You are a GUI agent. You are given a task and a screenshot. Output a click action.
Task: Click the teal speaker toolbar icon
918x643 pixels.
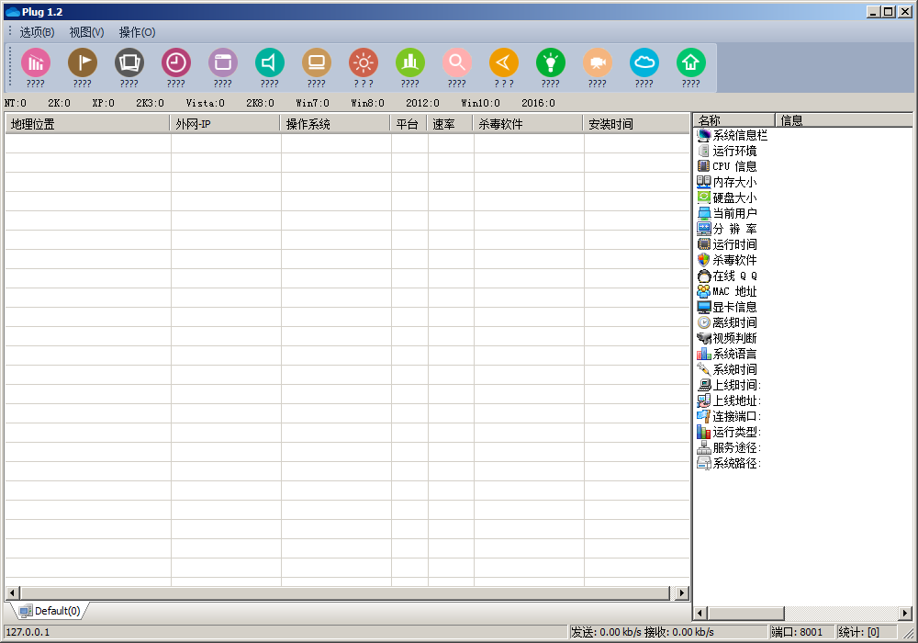269,62
